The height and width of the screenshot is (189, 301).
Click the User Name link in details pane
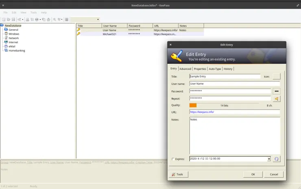coord(57,162)
